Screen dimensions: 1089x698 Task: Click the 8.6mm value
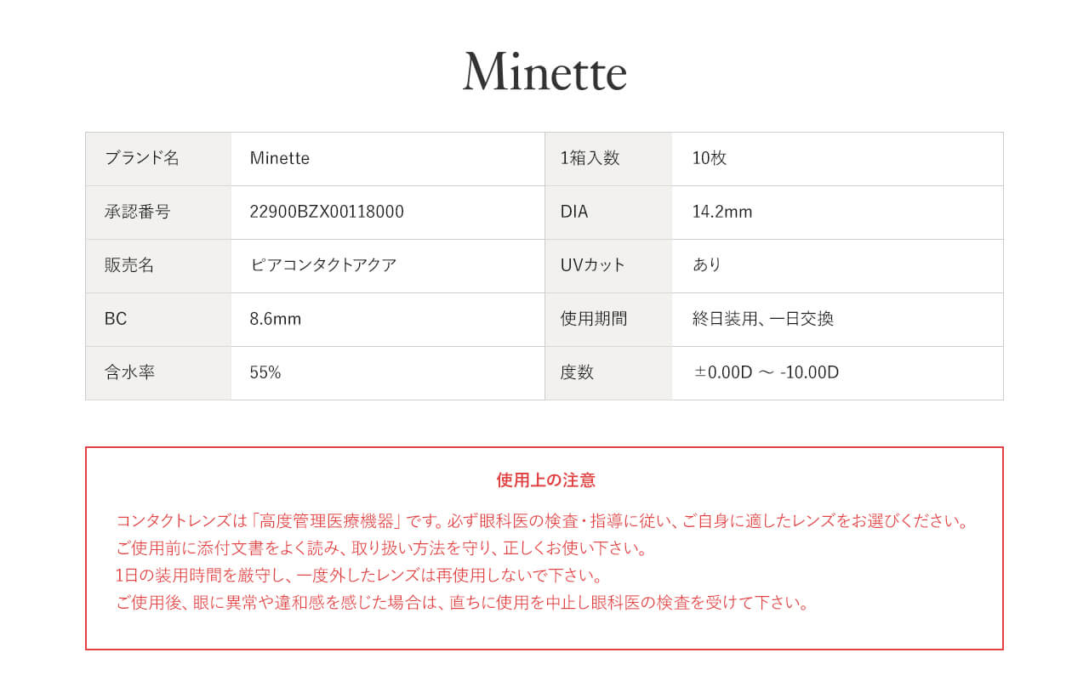276,319
